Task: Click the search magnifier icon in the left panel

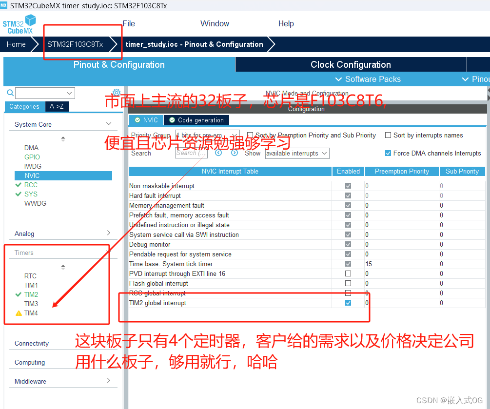Action: coord(10,93)
